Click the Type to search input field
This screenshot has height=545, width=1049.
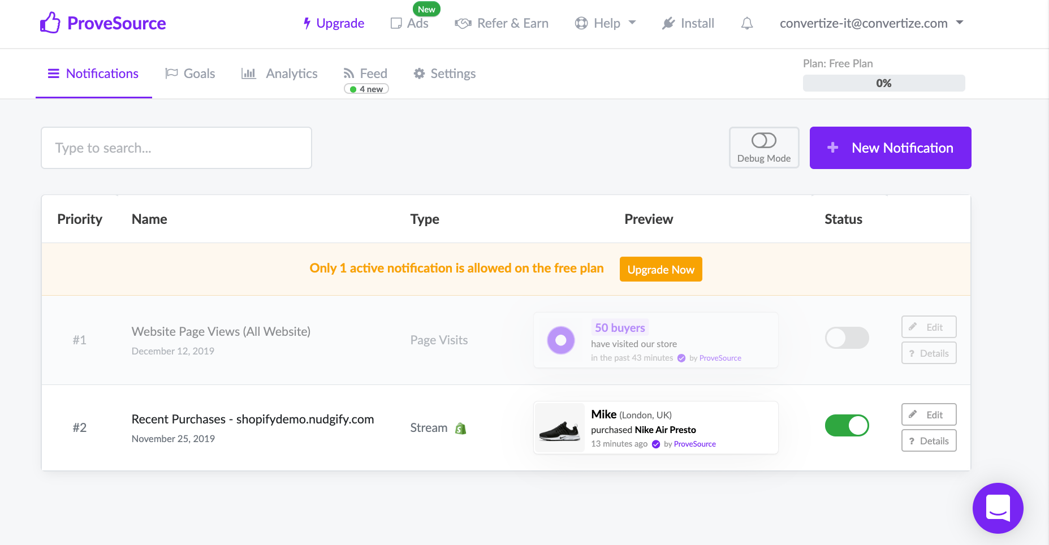pos(176,148)
